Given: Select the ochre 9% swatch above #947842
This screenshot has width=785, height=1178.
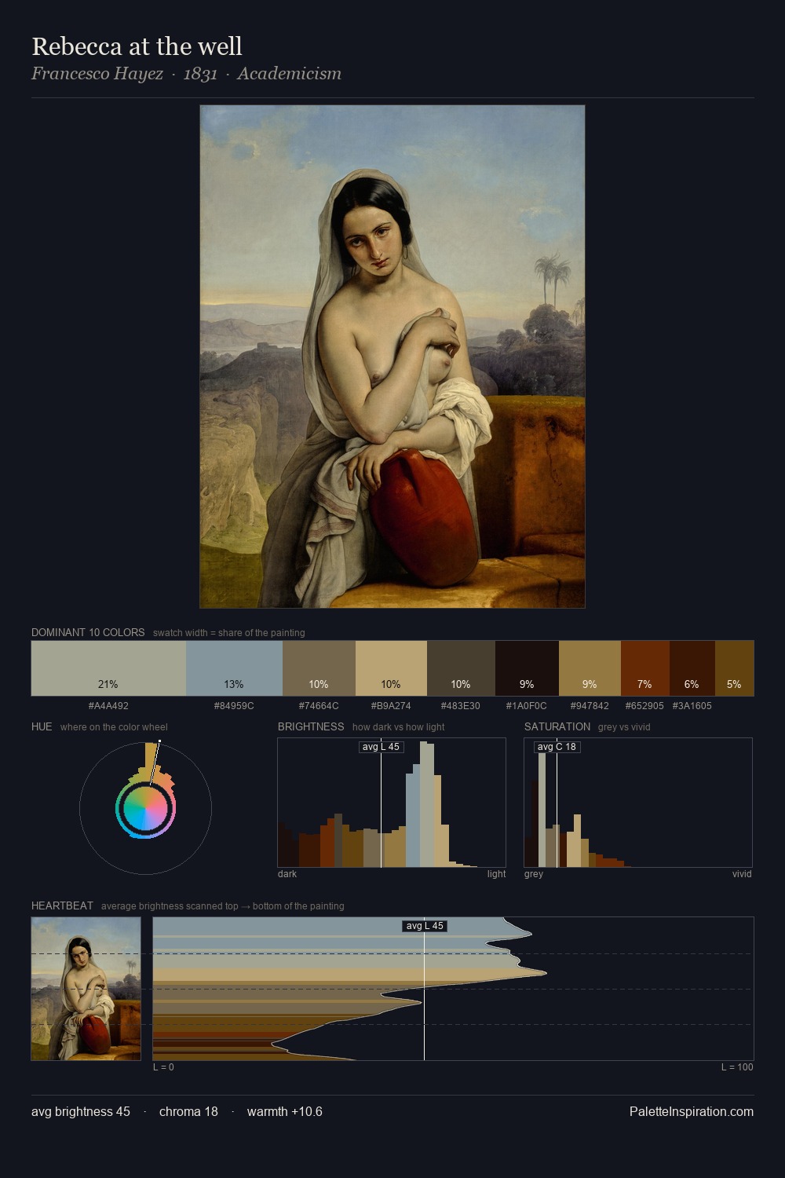Looking at the screenshot, I should [590, 668].
